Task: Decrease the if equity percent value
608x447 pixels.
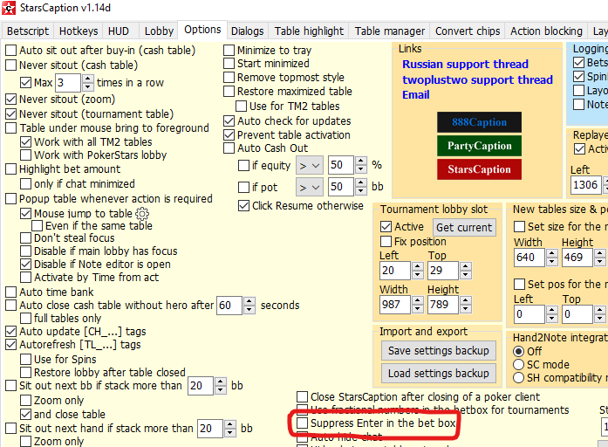Action: pos(361,169)
